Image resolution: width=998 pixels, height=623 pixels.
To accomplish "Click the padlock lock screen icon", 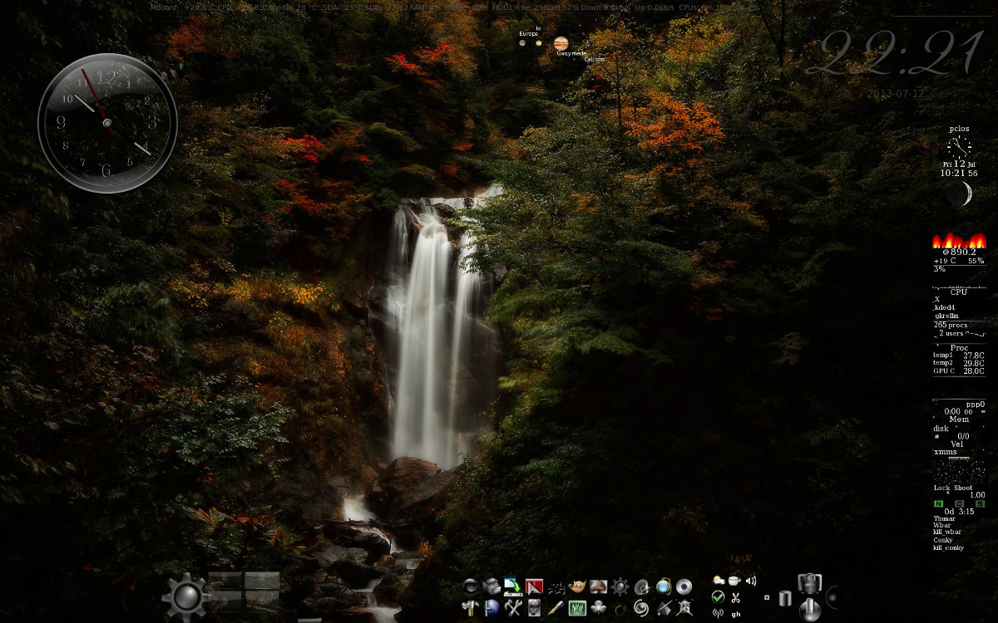I will (x=809, y=582).
